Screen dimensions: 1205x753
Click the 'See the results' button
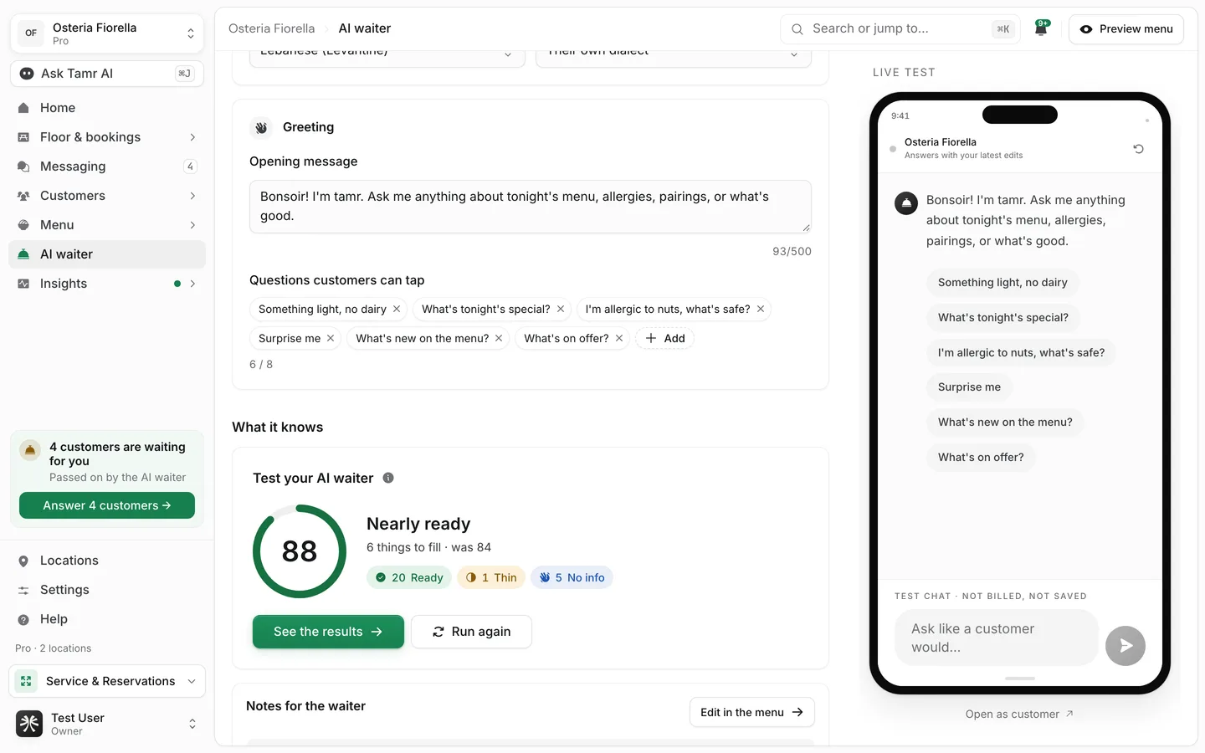[x=328, y=632]
